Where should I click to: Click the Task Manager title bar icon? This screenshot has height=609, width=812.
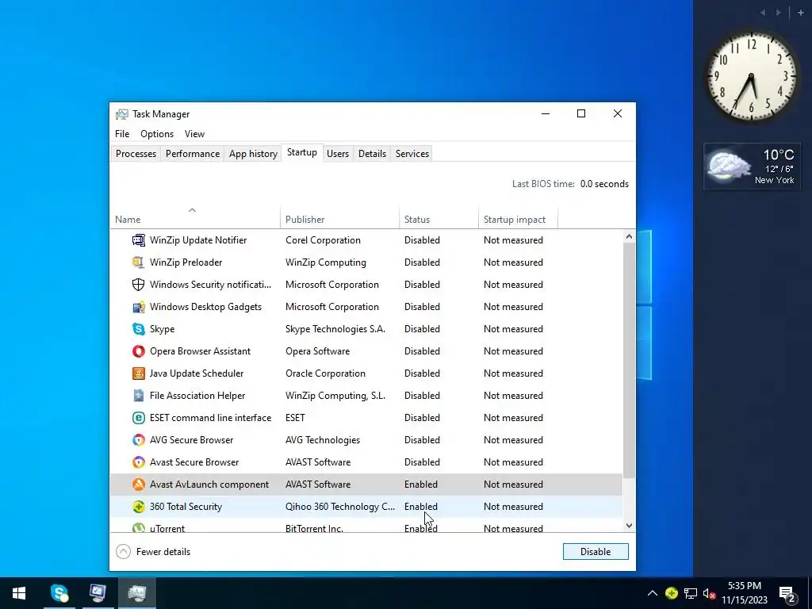click(x=121, y=114)
